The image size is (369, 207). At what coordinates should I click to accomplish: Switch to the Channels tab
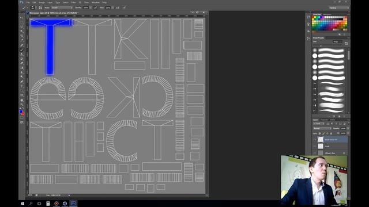324,120
